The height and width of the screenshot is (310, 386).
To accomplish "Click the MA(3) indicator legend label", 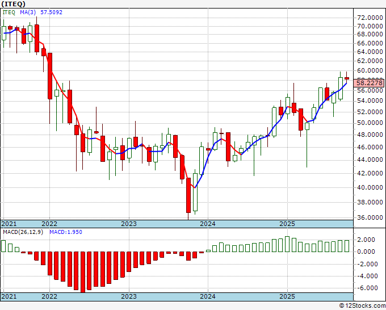I will tap(28, 12).
